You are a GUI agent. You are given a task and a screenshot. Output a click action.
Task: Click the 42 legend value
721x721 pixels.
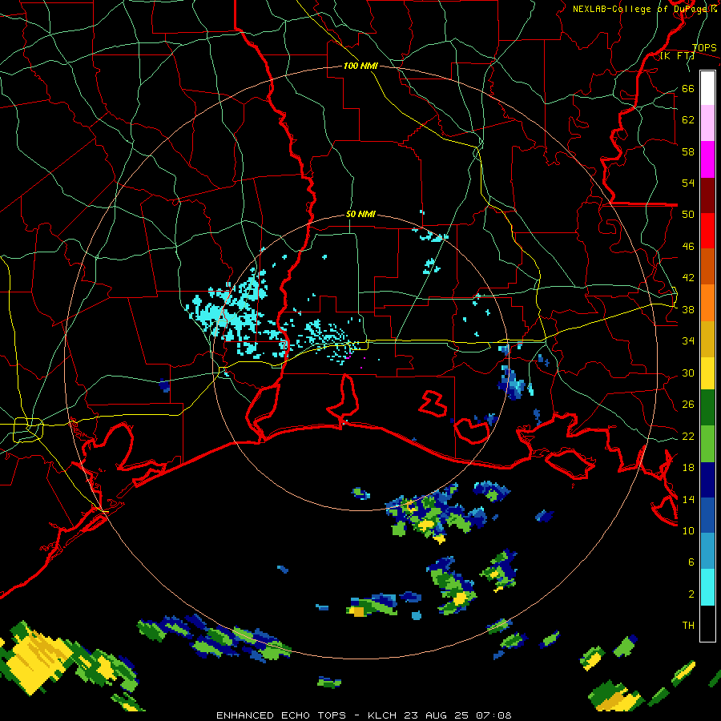688,277
